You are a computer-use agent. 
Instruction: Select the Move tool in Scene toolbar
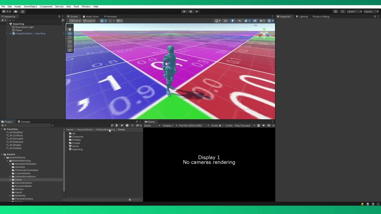[x=70, y=33]
